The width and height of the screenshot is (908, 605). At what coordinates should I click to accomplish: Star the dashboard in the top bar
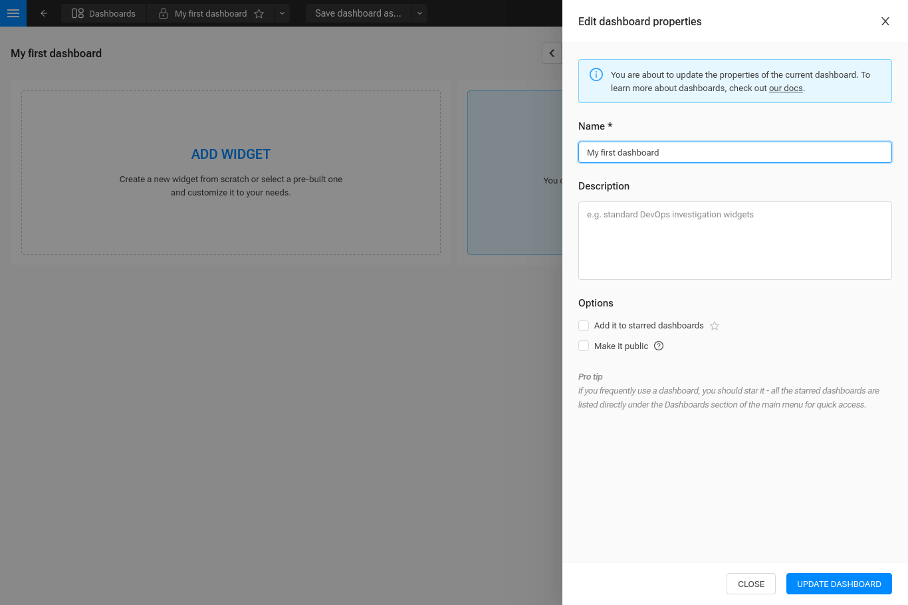coord(259,13)
